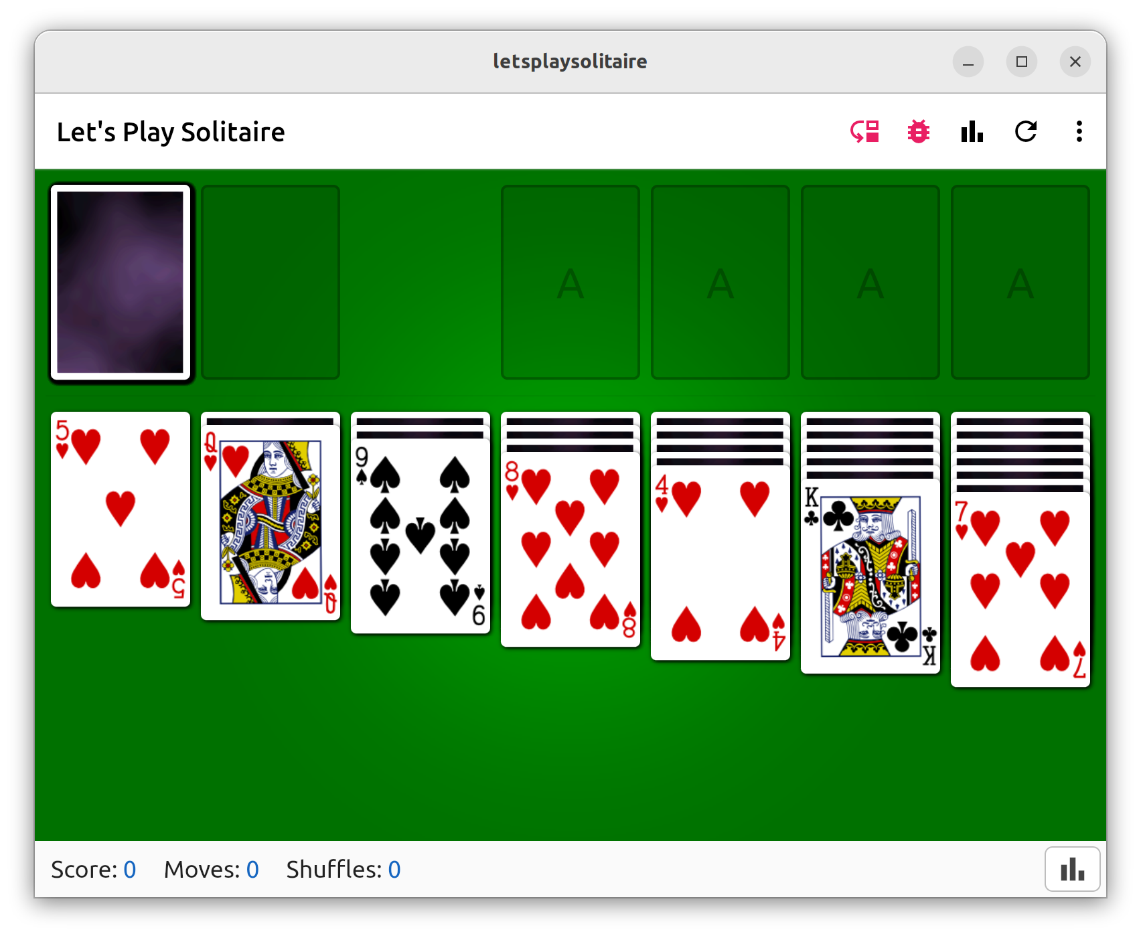The height and width of the screenshot is (936, 1141).
Task: Click the Let's Play Solitaire title
Action: pyautogui.click(x=171, y=132)
